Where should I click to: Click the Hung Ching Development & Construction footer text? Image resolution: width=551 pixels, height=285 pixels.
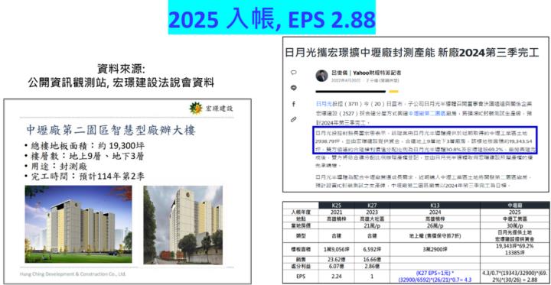pos(73,274)
